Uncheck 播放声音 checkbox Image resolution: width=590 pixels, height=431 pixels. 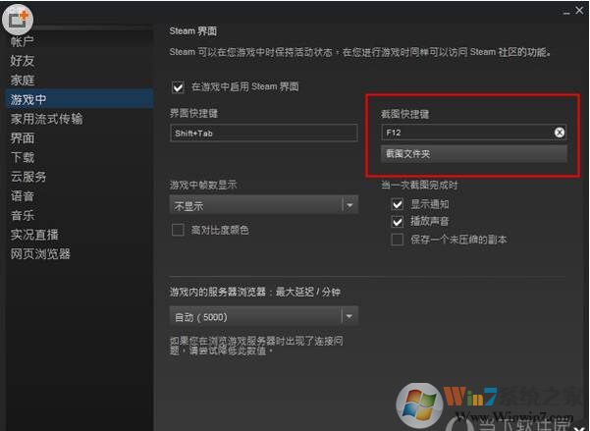click(398, 222)
